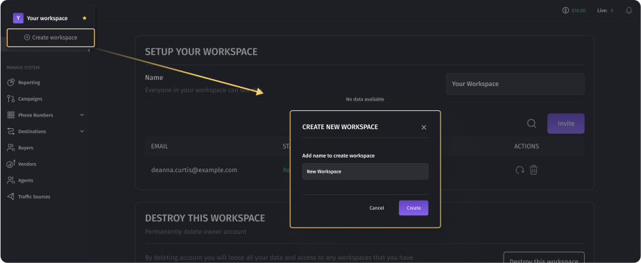The image size is (641, 263).
Task: Open Campaigns in the sidebar
Action: (x=30, y=99)
